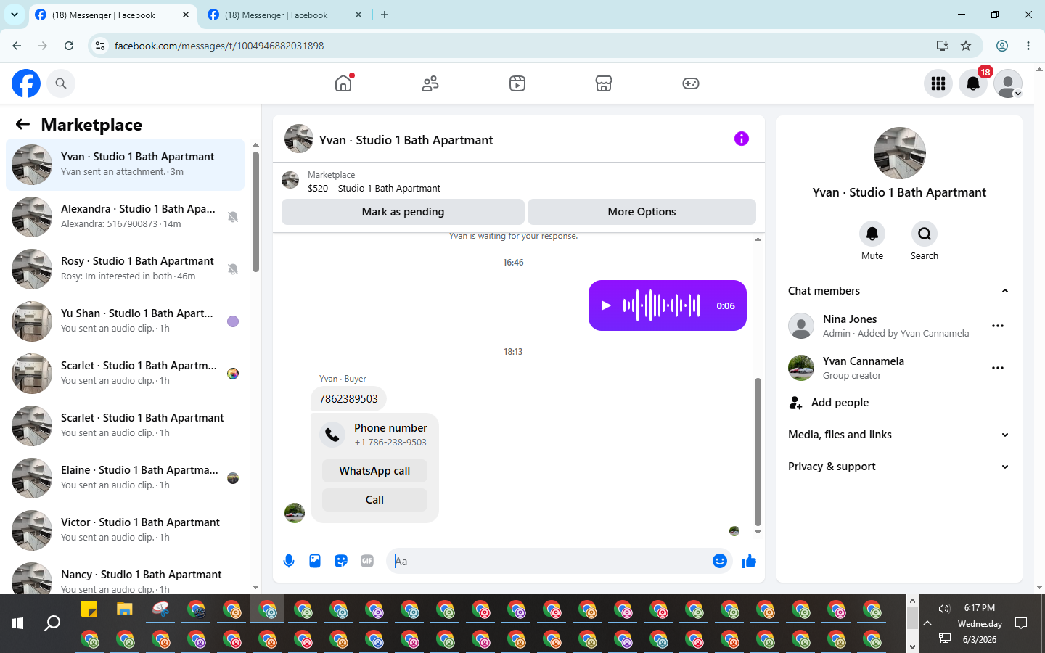The image size is (1045, 653).
Task: Play the 0:06 voice message
Action: [606, 305]
